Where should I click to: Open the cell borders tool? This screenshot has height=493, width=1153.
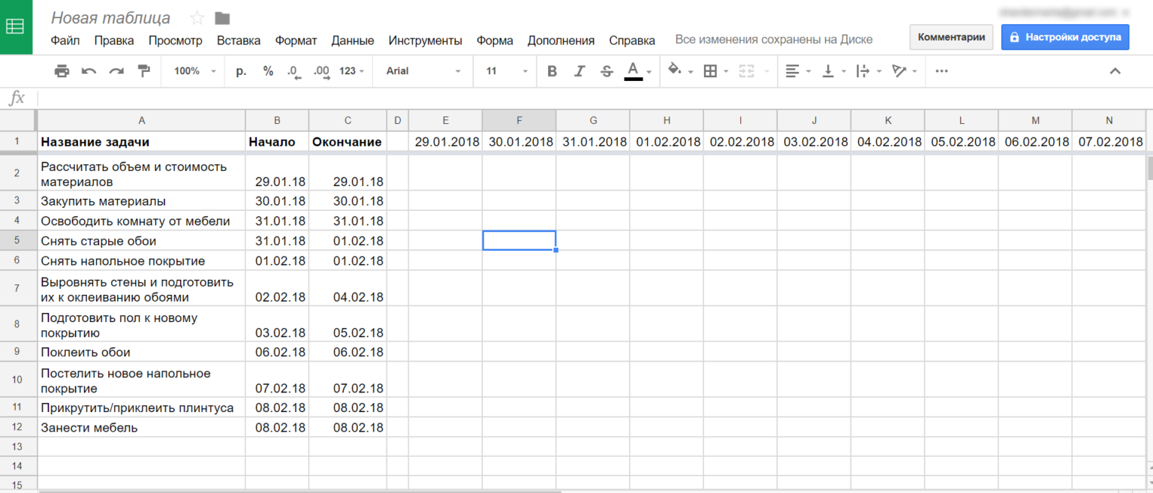point(710,71)
